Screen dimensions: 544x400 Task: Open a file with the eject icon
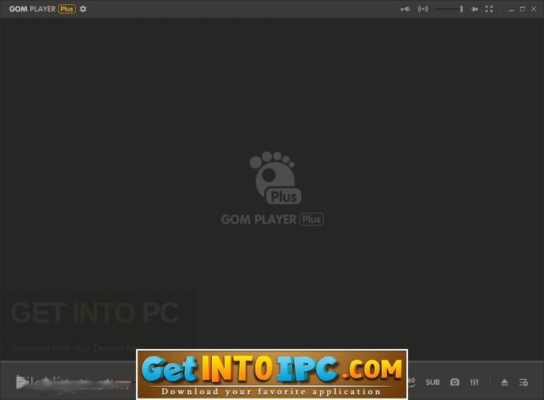click(x=504, y=382)
